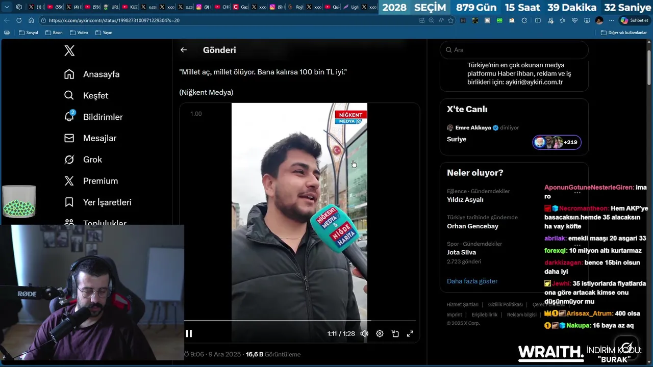Open Reklam bilgisi footer link
The image size is (653, 367).
click(521, 314)
